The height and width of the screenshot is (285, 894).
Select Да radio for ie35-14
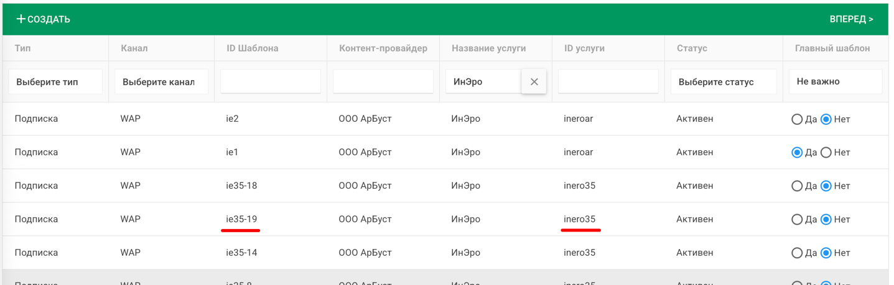796,253
